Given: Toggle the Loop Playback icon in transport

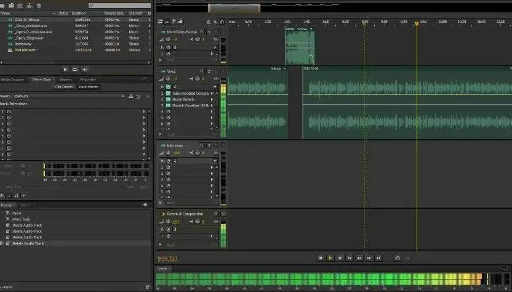Looking at the screenshot, I should click(x=398, y=258).
